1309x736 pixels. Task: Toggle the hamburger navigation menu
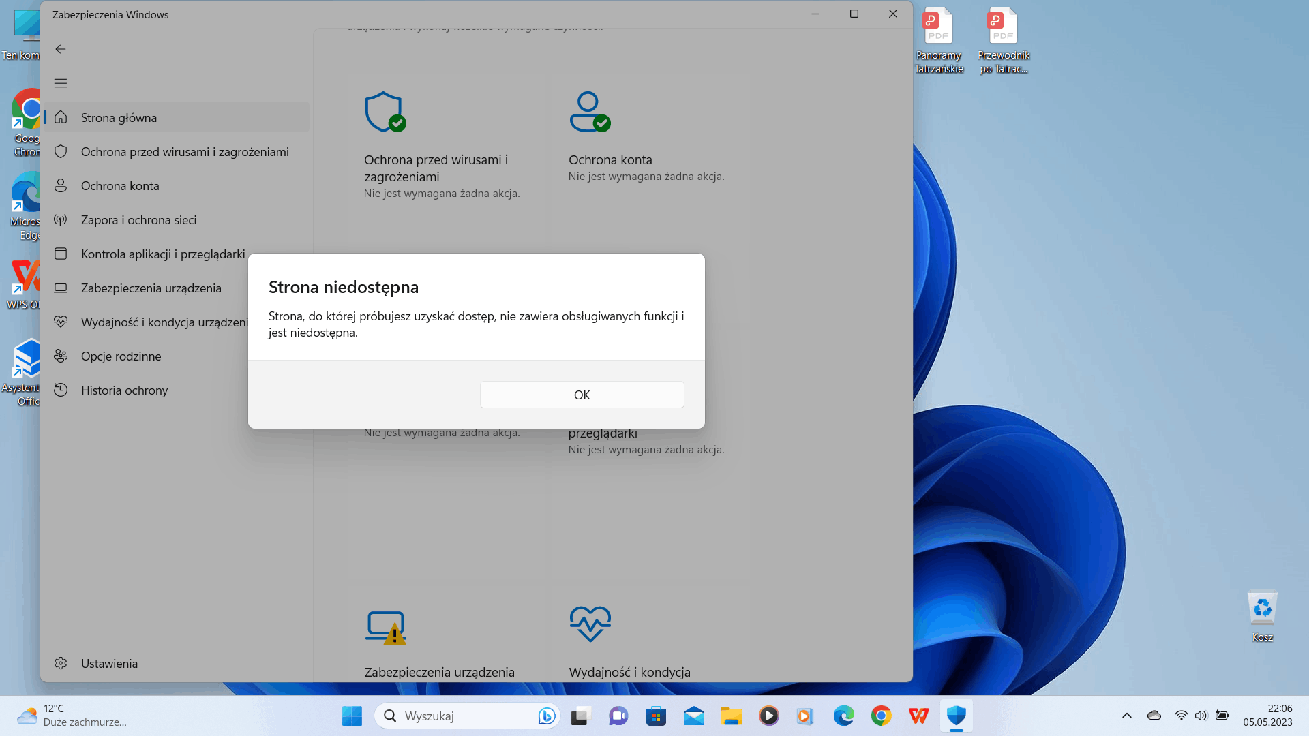[x=61, y=83]
